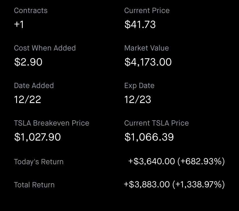Screen dimensions: 239x211
Task: Click the $41.73 current price value
Action: [x=140, y=25]
